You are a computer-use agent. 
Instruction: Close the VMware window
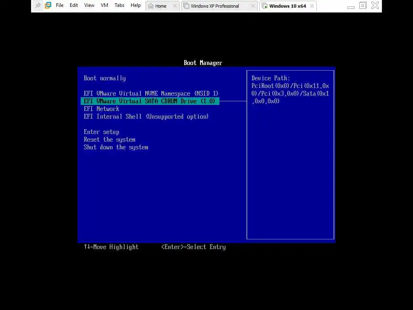click(375, 5)
